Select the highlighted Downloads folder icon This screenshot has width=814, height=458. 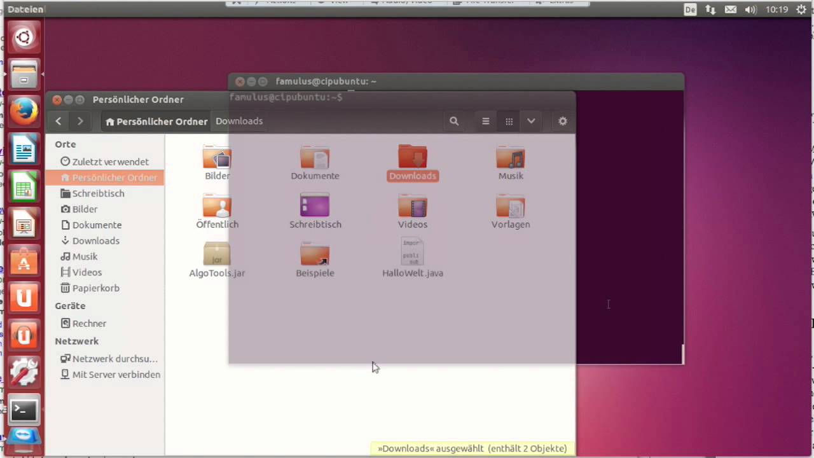pyautogui.click(x=413, y=163)
